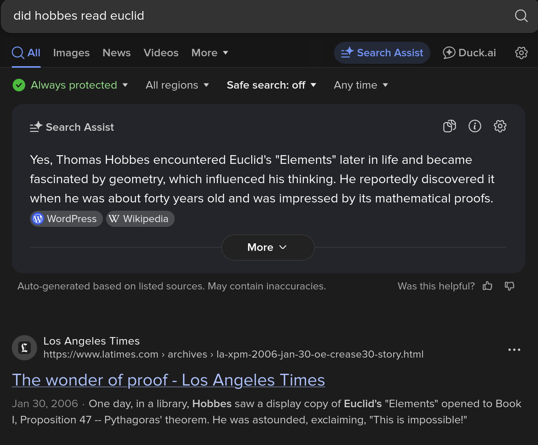This screenshot has width=538, height=445.
Task: Click the Wikipedia source chip
Action: [x=140, y=219]
